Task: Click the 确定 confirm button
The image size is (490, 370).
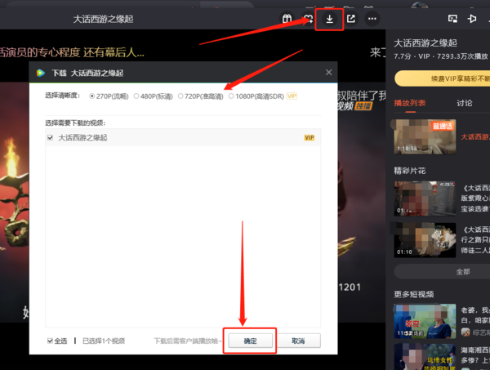Action: [251, 341]
